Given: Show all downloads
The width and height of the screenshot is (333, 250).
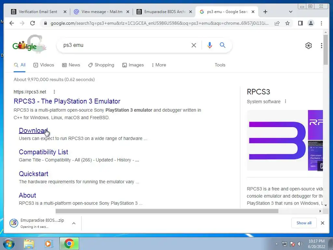Looking at the screenshot, I should [x=304, y=223].
